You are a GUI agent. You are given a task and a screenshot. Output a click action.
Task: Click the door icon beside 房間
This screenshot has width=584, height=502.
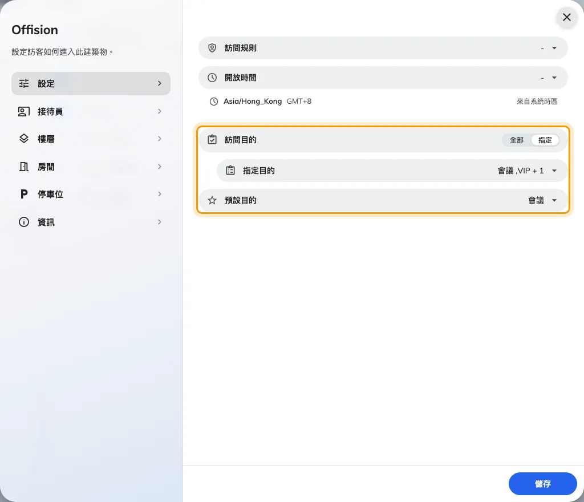pyautogui.click(x=24, y=167)
